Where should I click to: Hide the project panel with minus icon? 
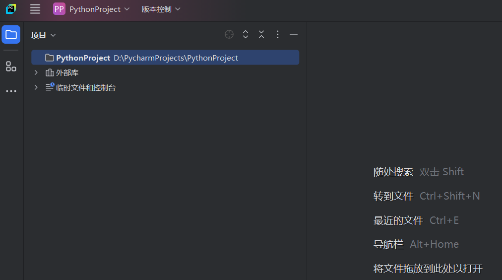[294, 34]
